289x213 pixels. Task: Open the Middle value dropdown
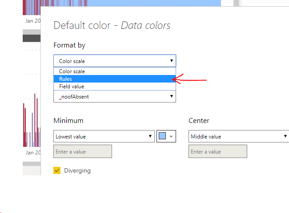[239, 136]
